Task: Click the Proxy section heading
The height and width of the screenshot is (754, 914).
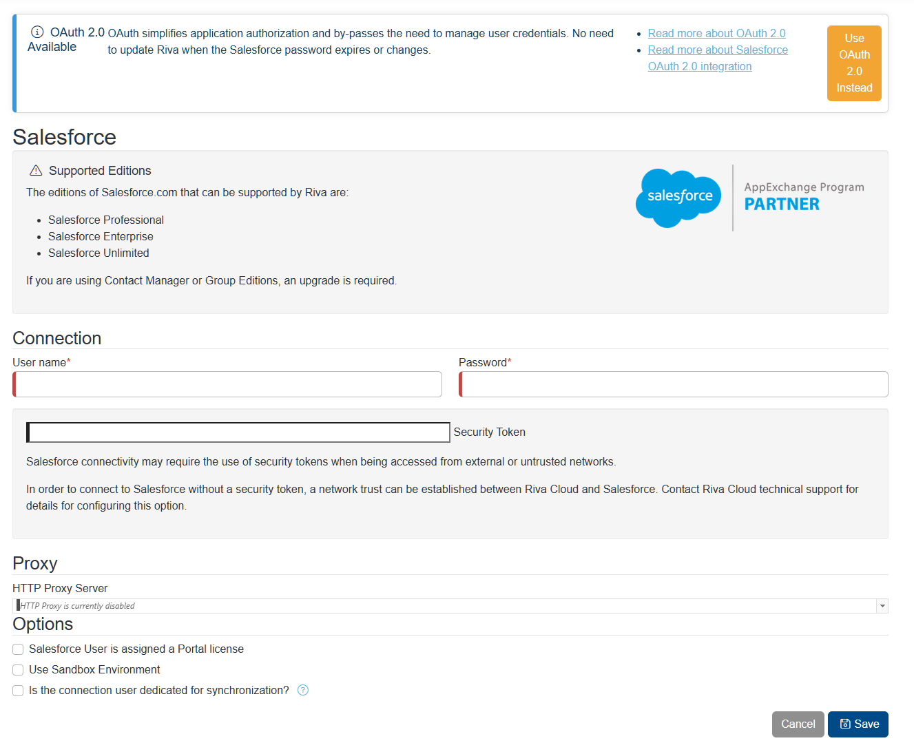Action: tap(35, 563)
